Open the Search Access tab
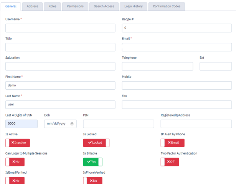The height and width of the screenshot is (184, 236). tap(104, 7)
